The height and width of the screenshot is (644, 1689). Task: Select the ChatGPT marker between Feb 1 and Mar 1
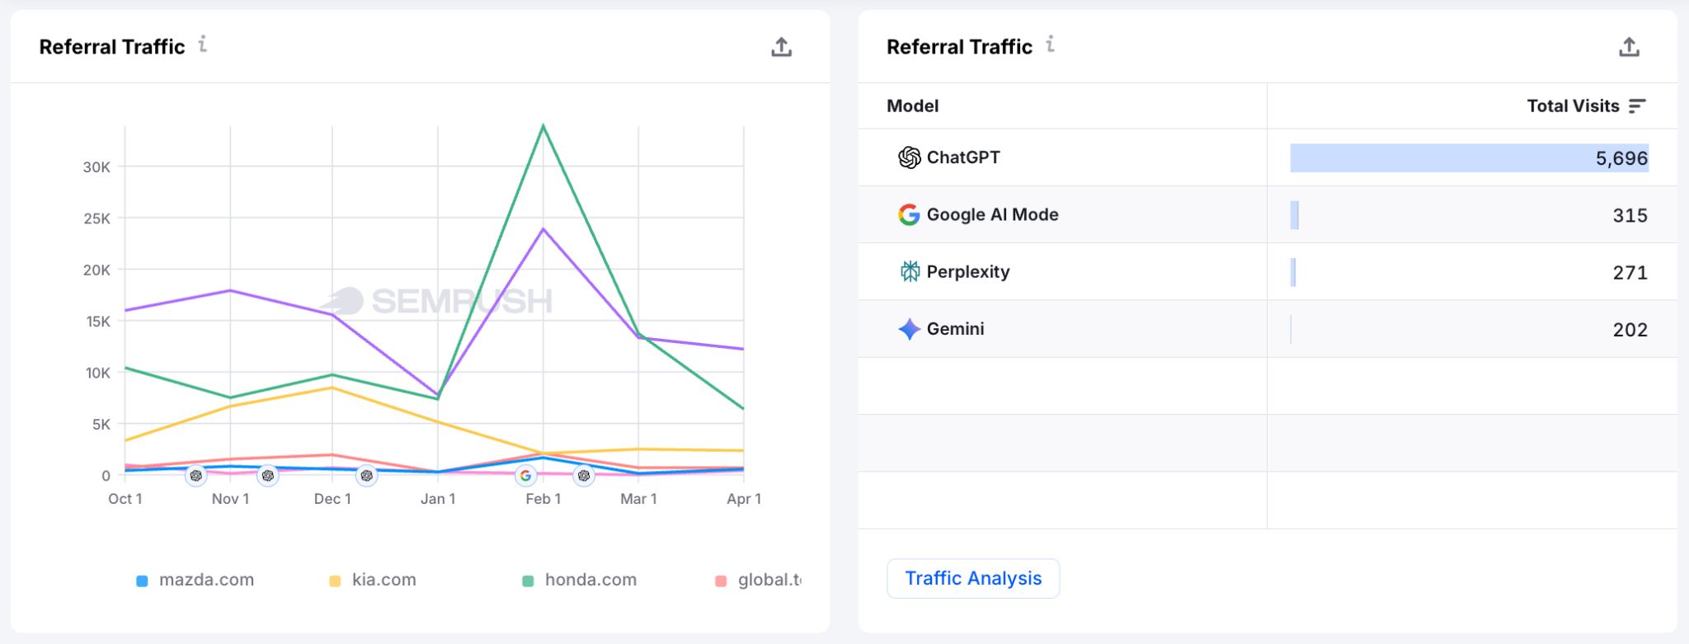pos(584,476)
